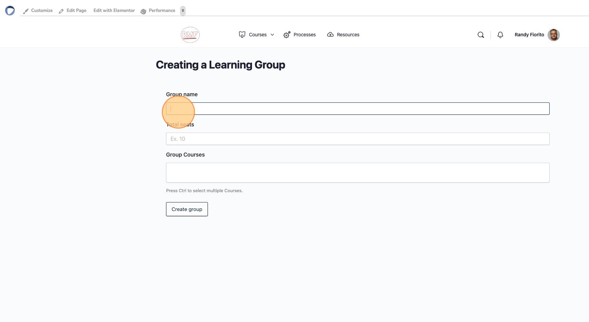Viewport: 589px width, 322px height.
Task: Click the Performance counter badge showing 0
Action: point(183,11)
